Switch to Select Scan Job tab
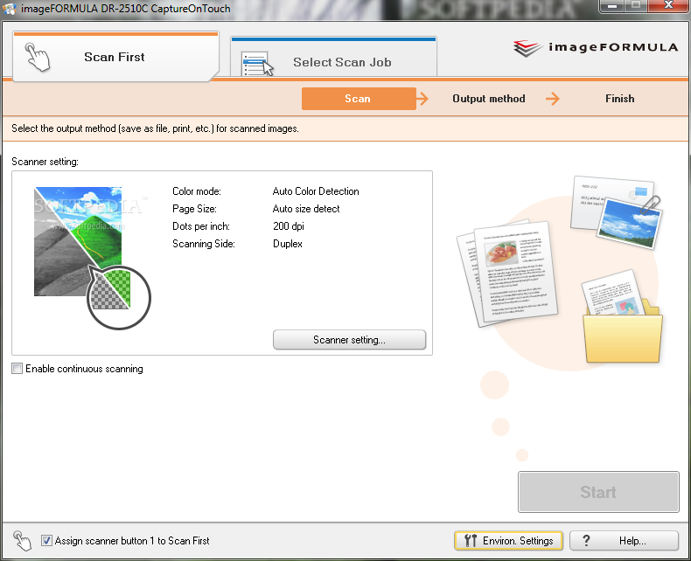The image size is (691, 561). pyautogui.click(x=333, y=58)
